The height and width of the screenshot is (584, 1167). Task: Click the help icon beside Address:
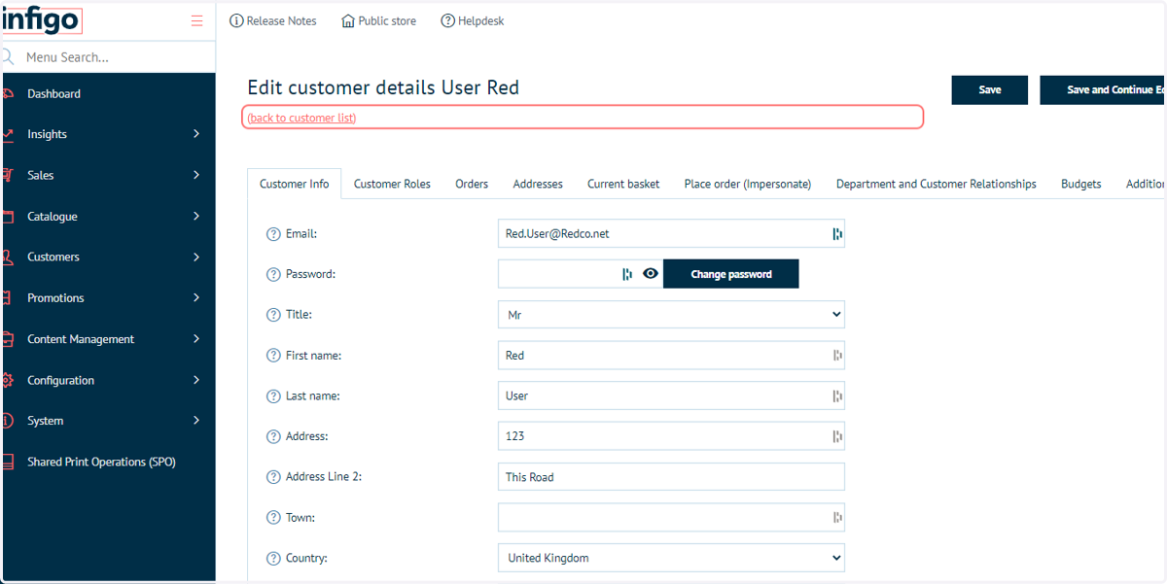pos(273,436)
